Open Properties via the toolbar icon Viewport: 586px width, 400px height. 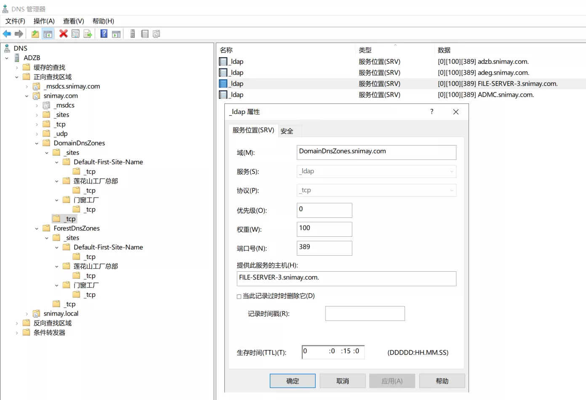76,34
